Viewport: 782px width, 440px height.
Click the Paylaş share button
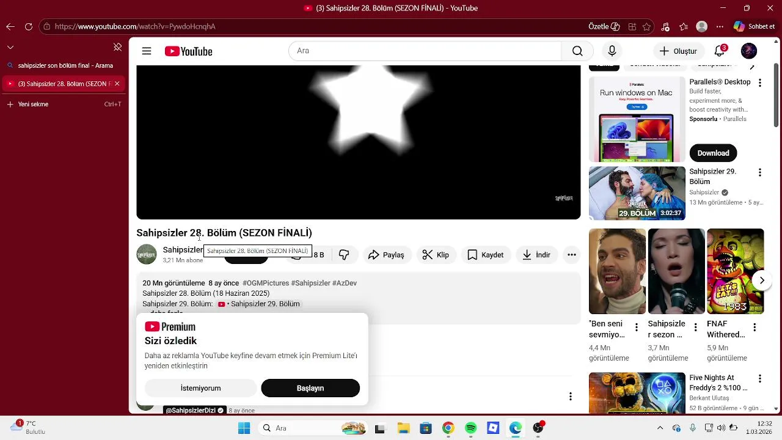click(x=387, y=255)
